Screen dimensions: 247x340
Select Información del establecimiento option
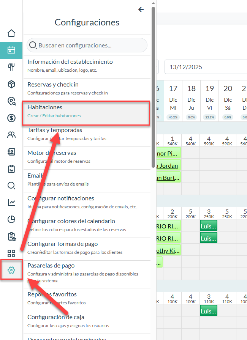point(87,65)
